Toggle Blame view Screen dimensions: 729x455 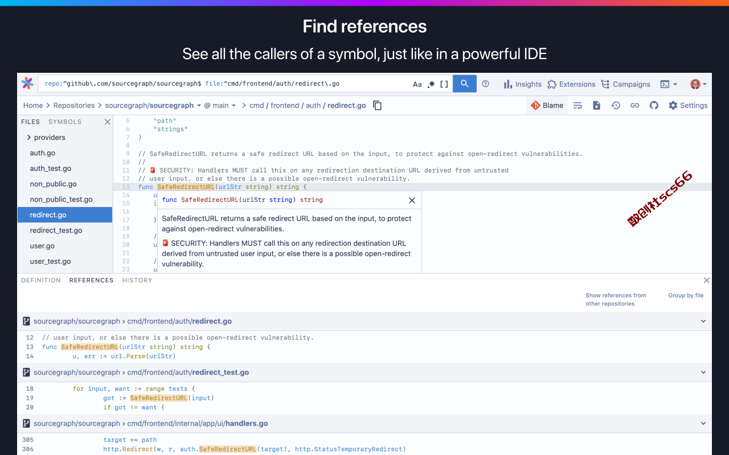click(x=547, y=105)
